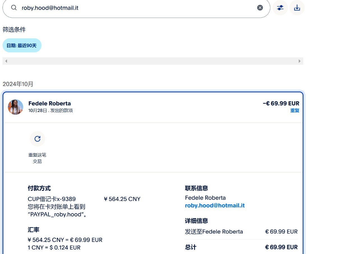Select the CUP借记卡x-9389 payment method text
359x254 pixels.
(x=52, y=199)
